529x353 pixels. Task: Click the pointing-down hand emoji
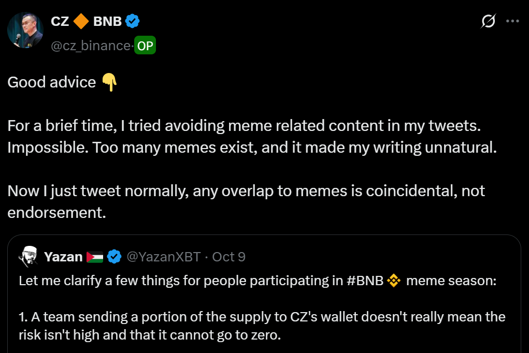click(109, 82)
